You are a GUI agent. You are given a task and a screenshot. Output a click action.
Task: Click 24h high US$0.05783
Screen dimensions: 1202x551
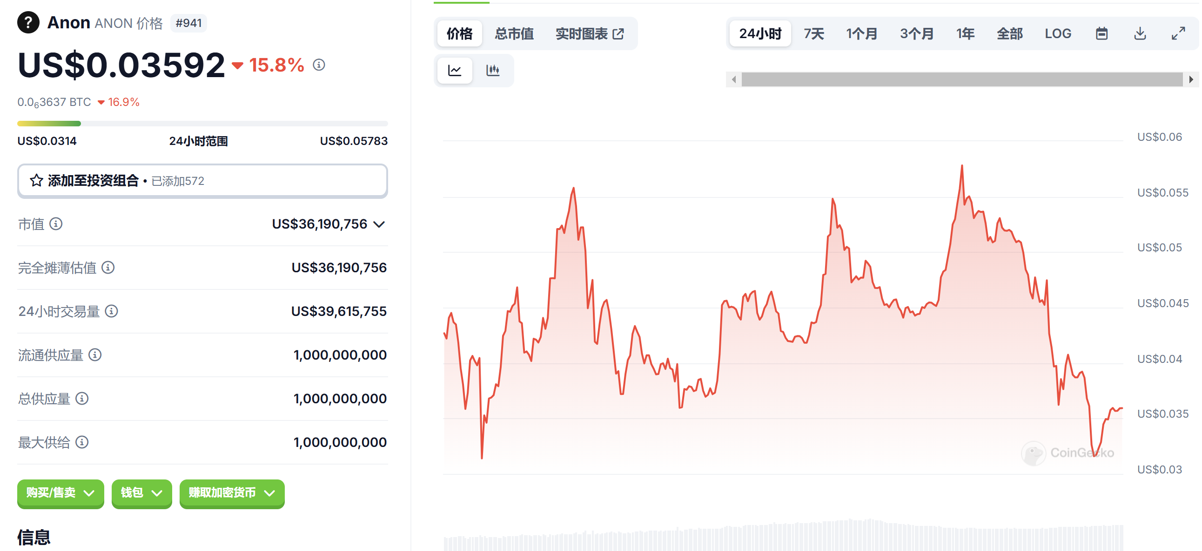(354, 141)
